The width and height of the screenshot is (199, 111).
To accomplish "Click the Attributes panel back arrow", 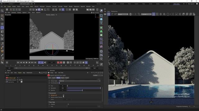I will tap(88, 73).
